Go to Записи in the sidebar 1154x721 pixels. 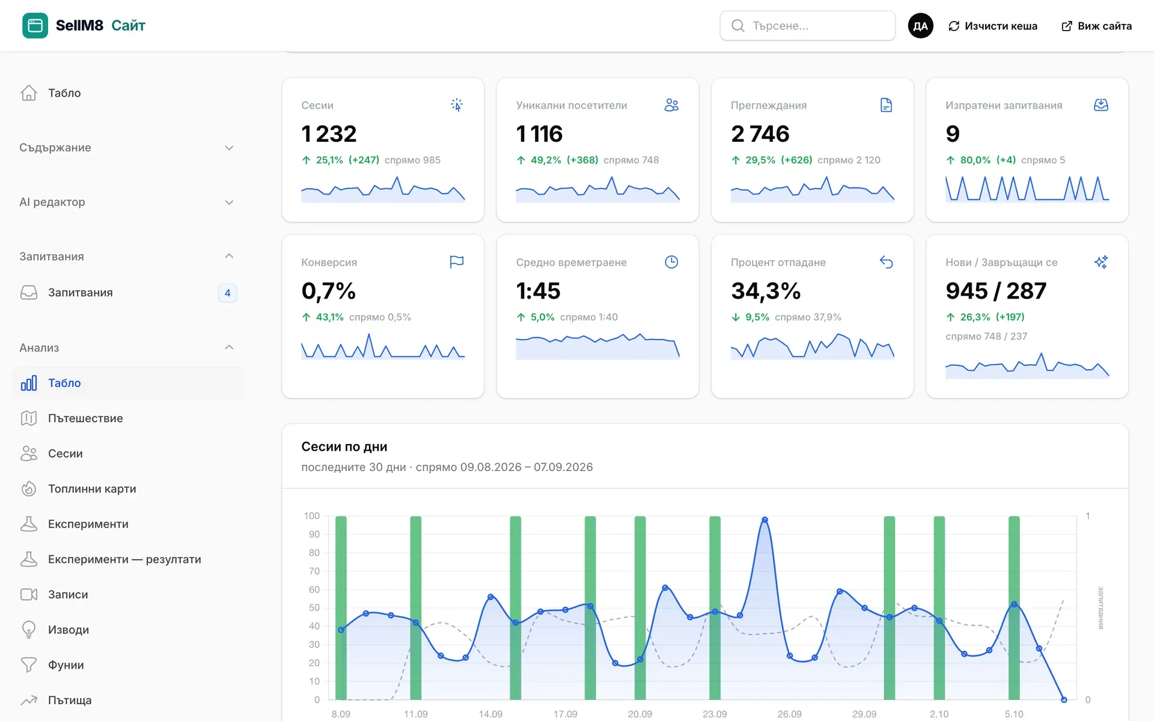point(127,594)
